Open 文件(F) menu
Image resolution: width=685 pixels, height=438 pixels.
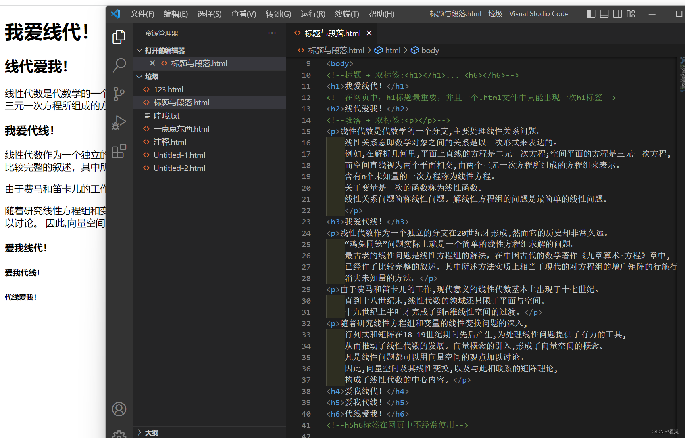click(x=142, y=14)
